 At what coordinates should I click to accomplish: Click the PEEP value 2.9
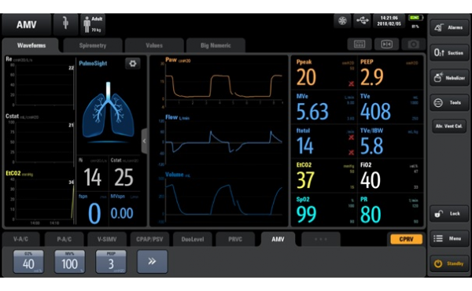372,77
